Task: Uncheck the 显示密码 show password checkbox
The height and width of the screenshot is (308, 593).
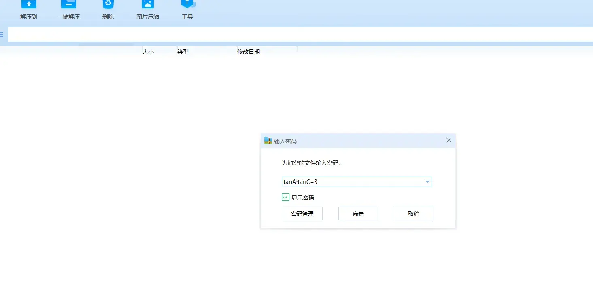Action: (x=285, y=197)
